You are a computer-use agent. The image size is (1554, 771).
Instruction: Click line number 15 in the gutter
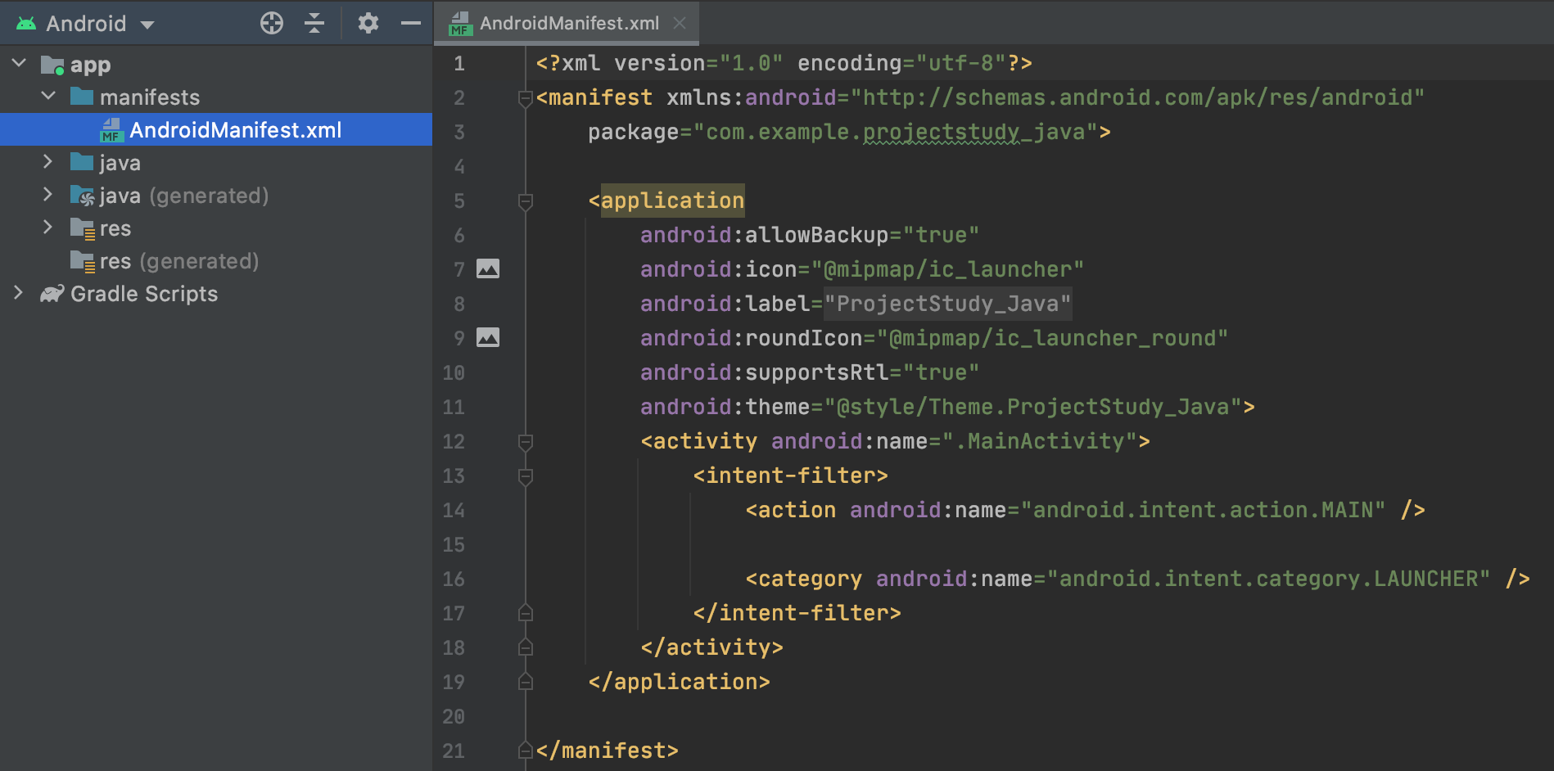coord(454,545)
